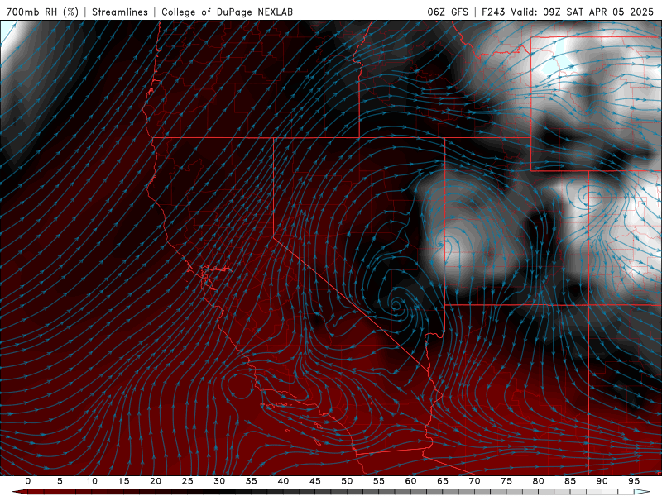Click the colorbar label "15"

[123, 481]
